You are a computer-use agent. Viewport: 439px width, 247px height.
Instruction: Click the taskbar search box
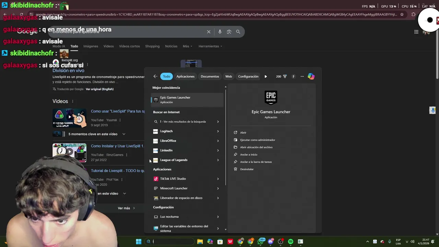[x=169, y=242]
